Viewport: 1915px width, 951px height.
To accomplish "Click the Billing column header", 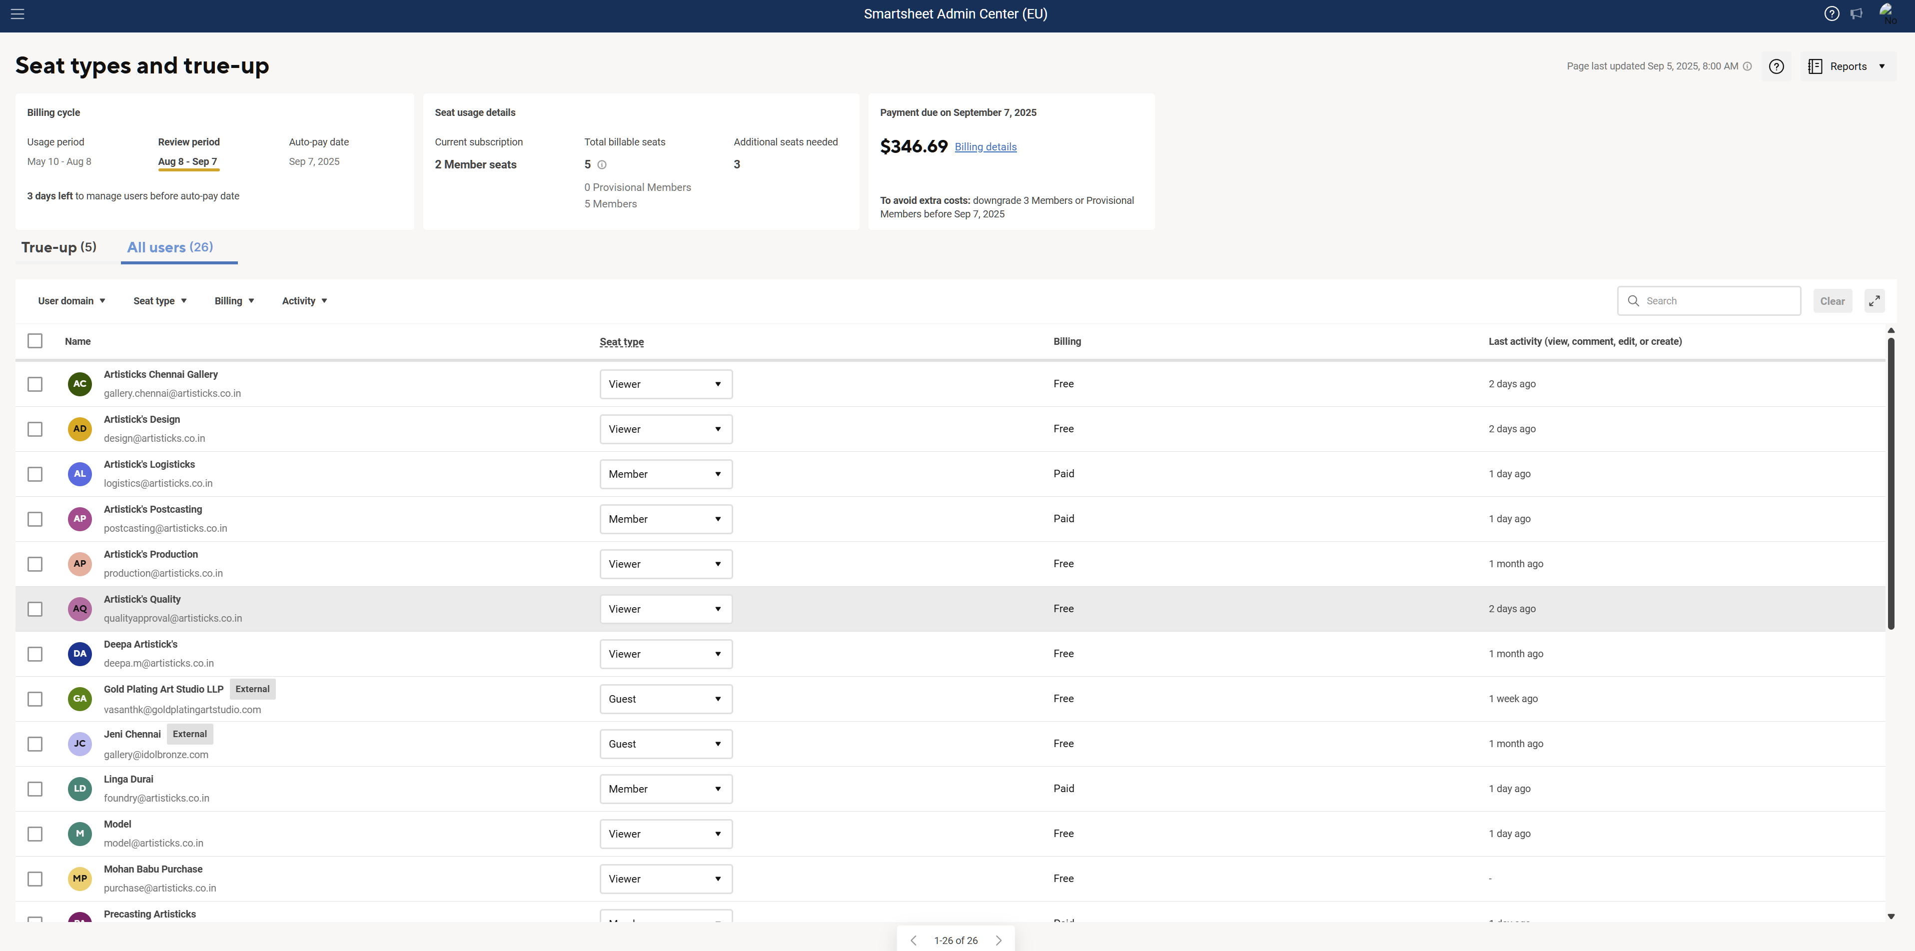I will [1067, 341].
